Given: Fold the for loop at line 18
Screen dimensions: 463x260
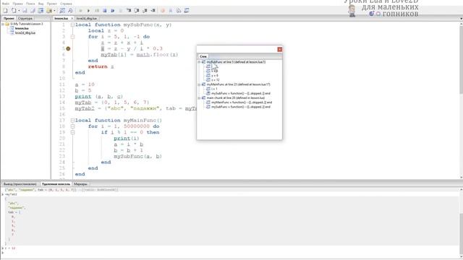Looking at the screenshot, I should (72, 126).
